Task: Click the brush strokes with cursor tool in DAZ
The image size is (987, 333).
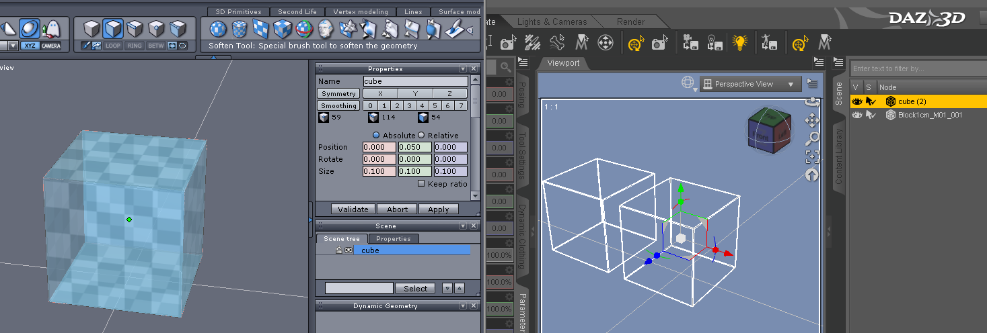Action: pyautogui.click(x=532, y=44)
